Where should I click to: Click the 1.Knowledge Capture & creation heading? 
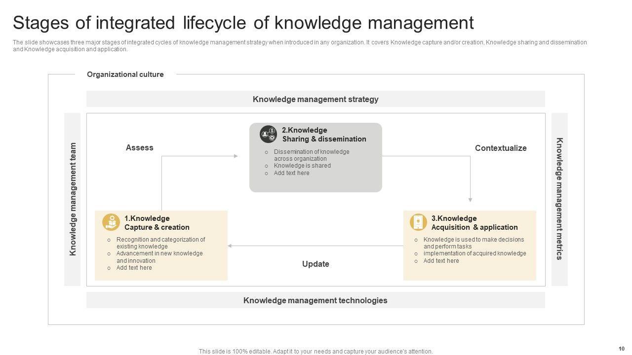(157, 223)
